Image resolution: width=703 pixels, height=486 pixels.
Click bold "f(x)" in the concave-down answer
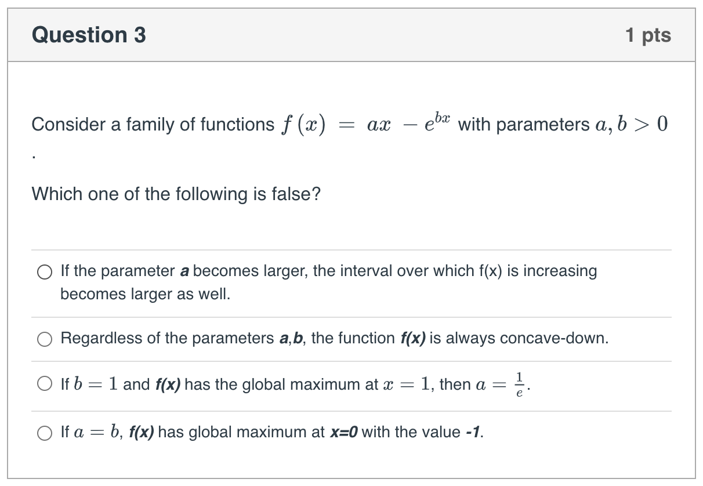pos(412,338)
